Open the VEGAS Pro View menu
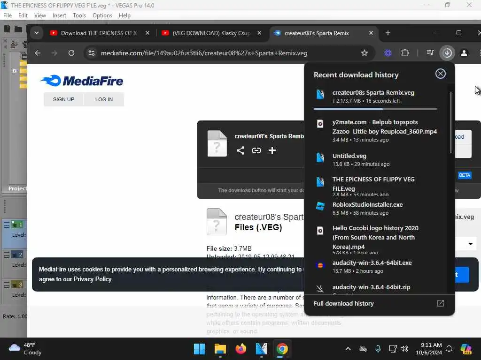Screen dimensions: 481x360 tap(40, 15)
